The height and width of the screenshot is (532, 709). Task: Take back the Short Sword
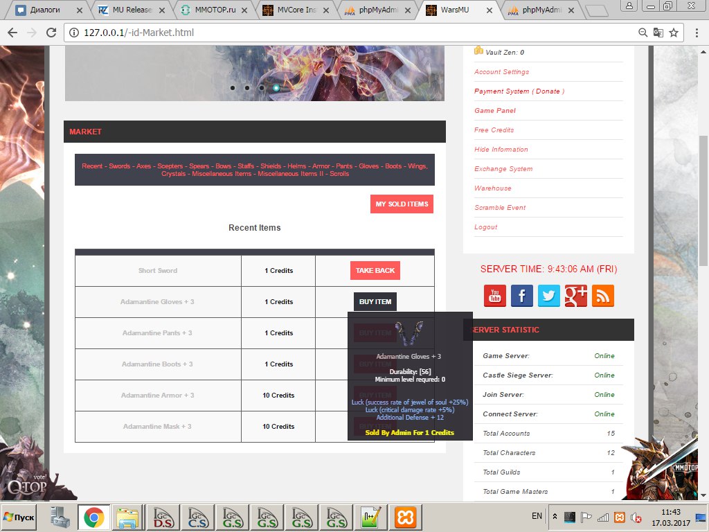coord(375,271)
